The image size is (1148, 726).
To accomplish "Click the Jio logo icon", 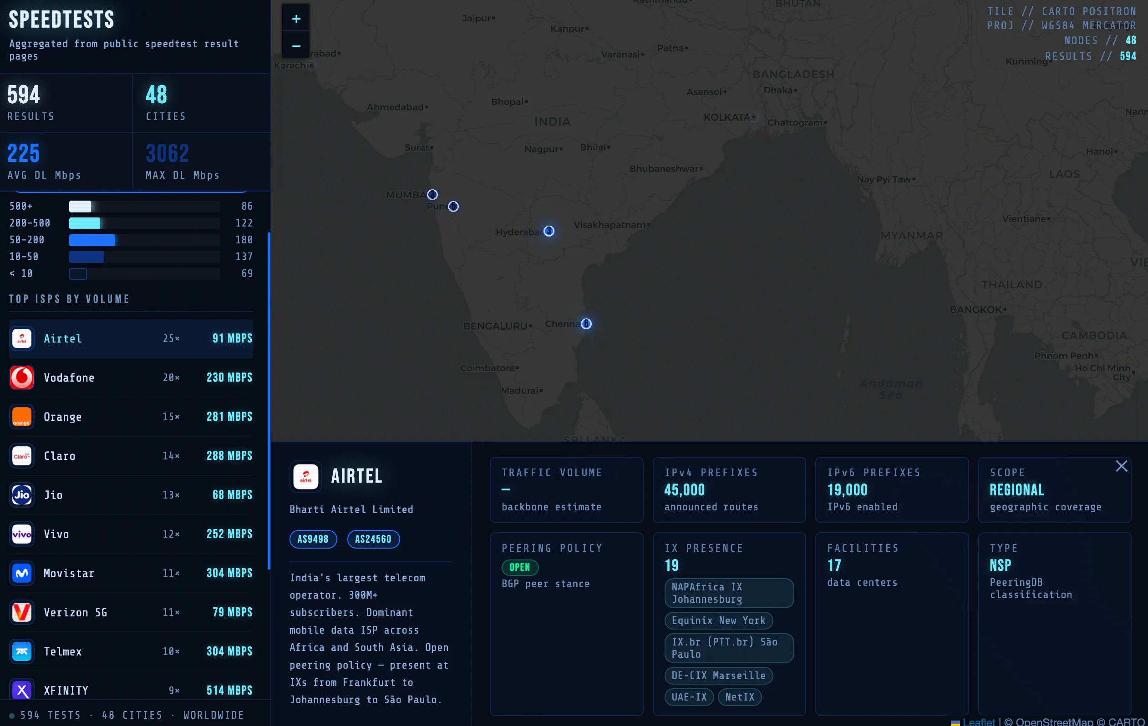I will (22, 495).
